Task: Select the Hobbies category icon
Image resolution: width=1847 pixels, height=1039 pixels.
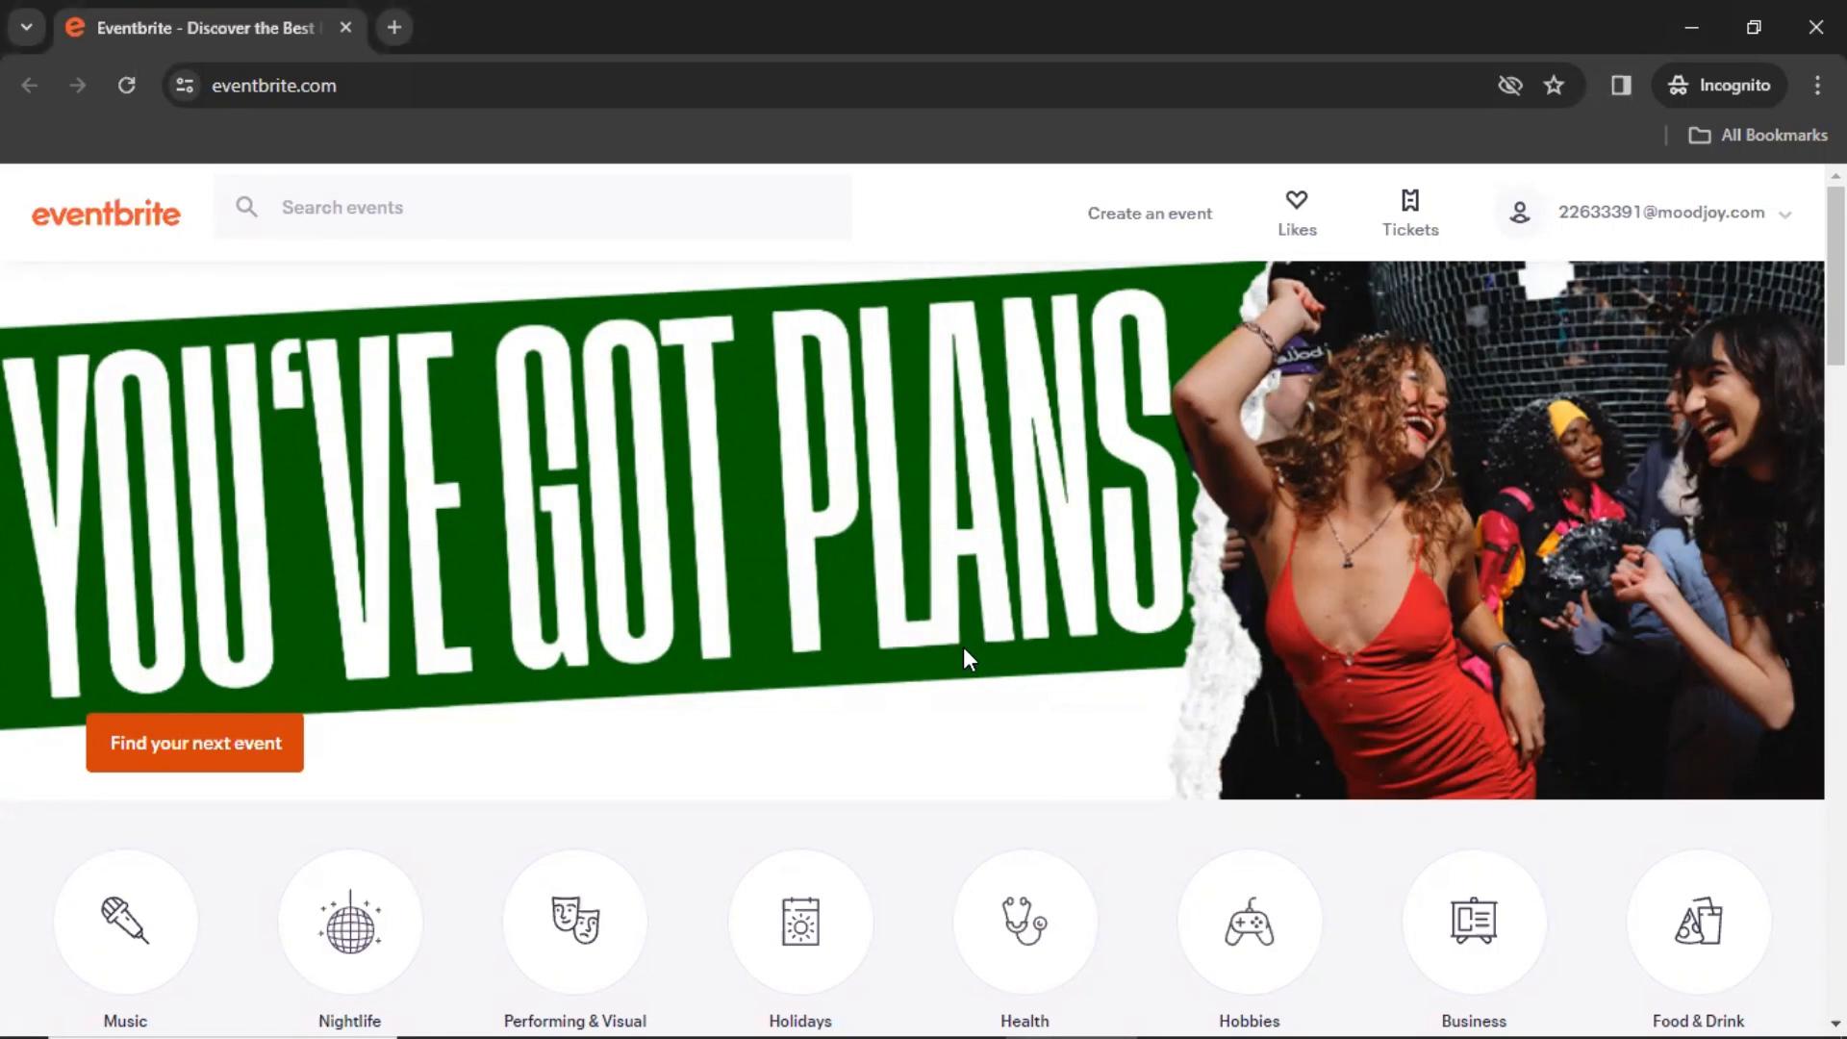Action: [x=1249, y=921]
